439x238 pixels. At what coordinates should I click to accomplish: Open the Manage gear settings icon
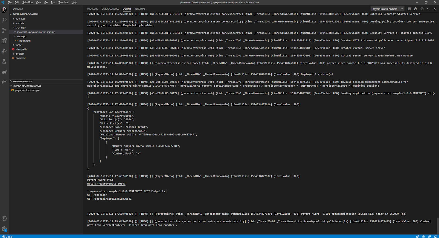click(4, 229)
